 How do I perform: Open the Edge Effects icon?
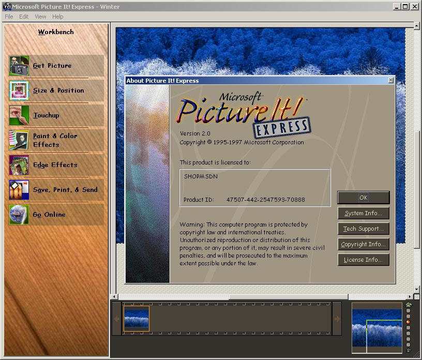tap(19, 165)
